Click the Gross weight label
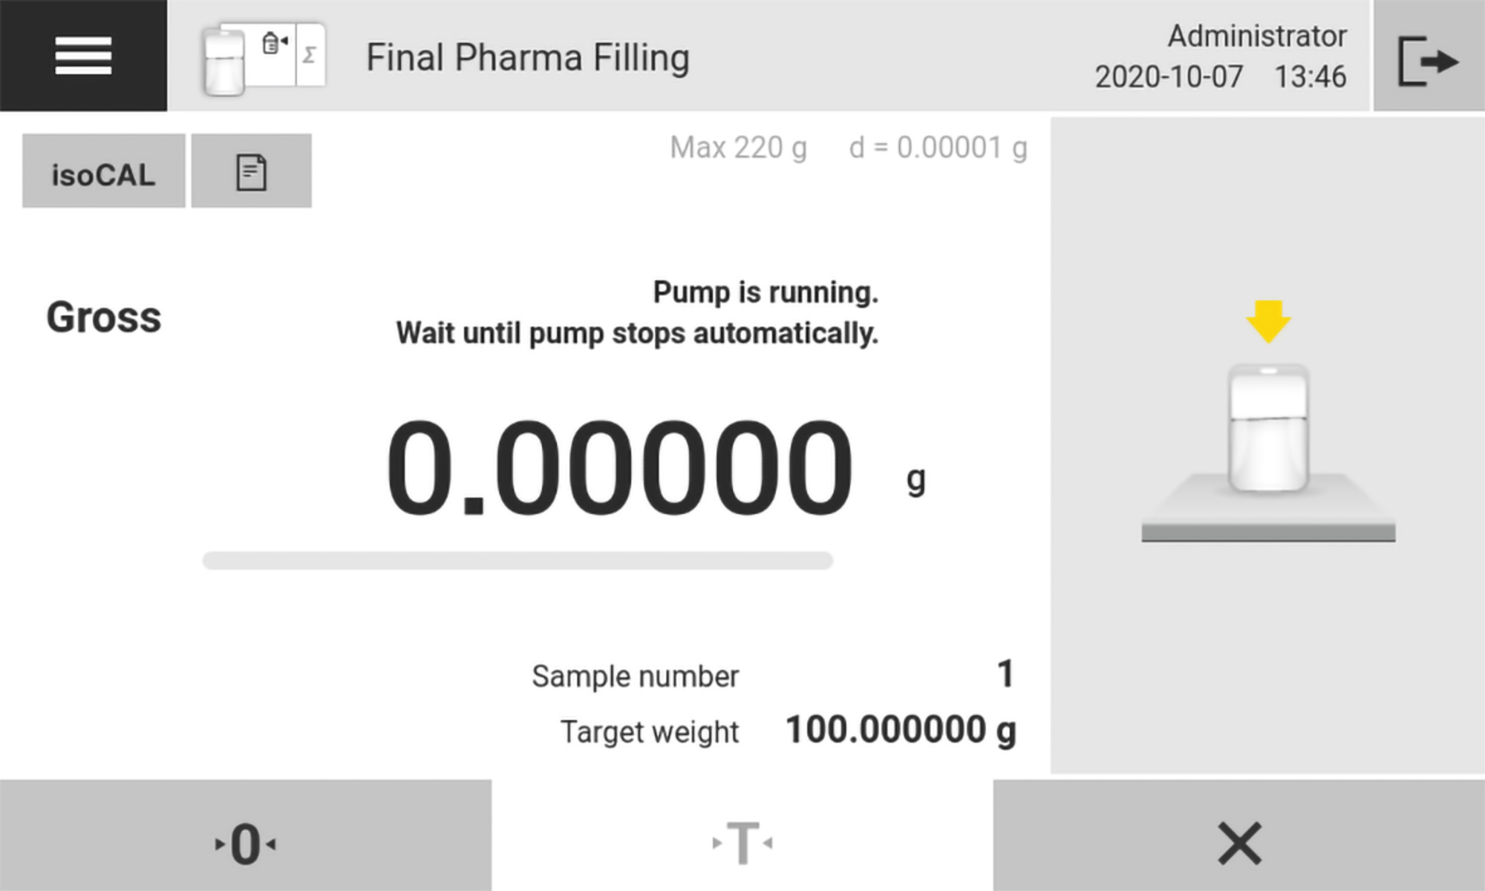Image resolution: width=1485 pixels, height=891 pixels. (104, 318)
